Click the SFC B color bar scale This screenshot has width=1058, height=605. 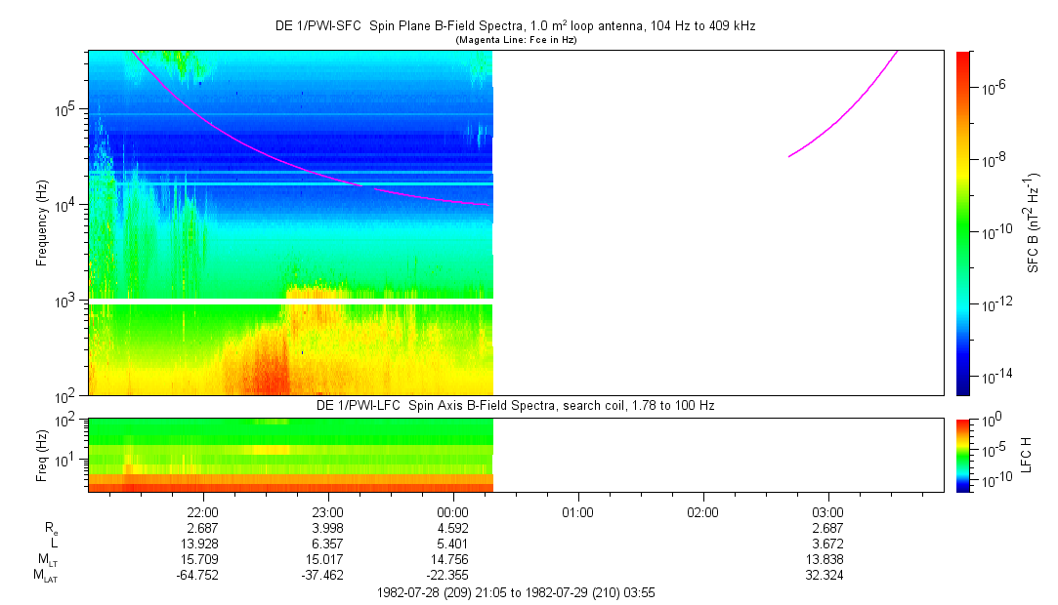pyautogui.click(x=963, y=223)
